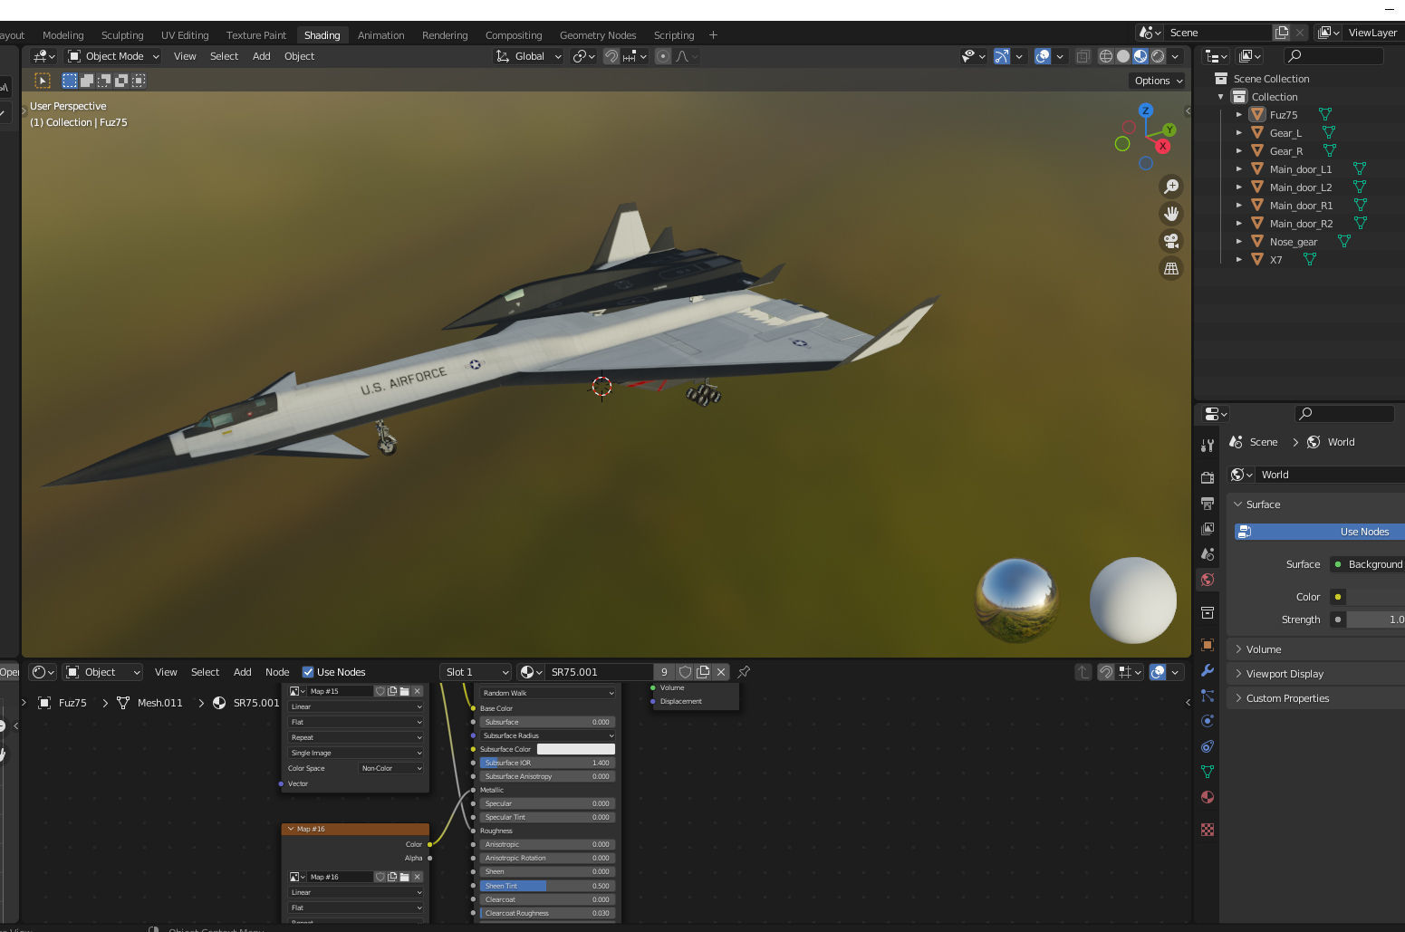Open the viewport Select menu
Screen dimensions: 1405x932
coord(224,56)
